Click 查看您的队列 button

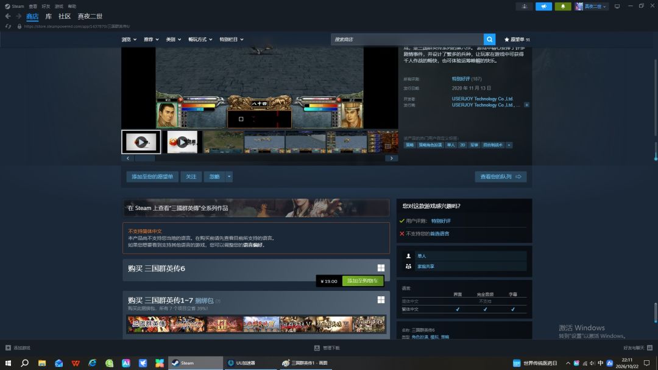click(x=501, y=176)
